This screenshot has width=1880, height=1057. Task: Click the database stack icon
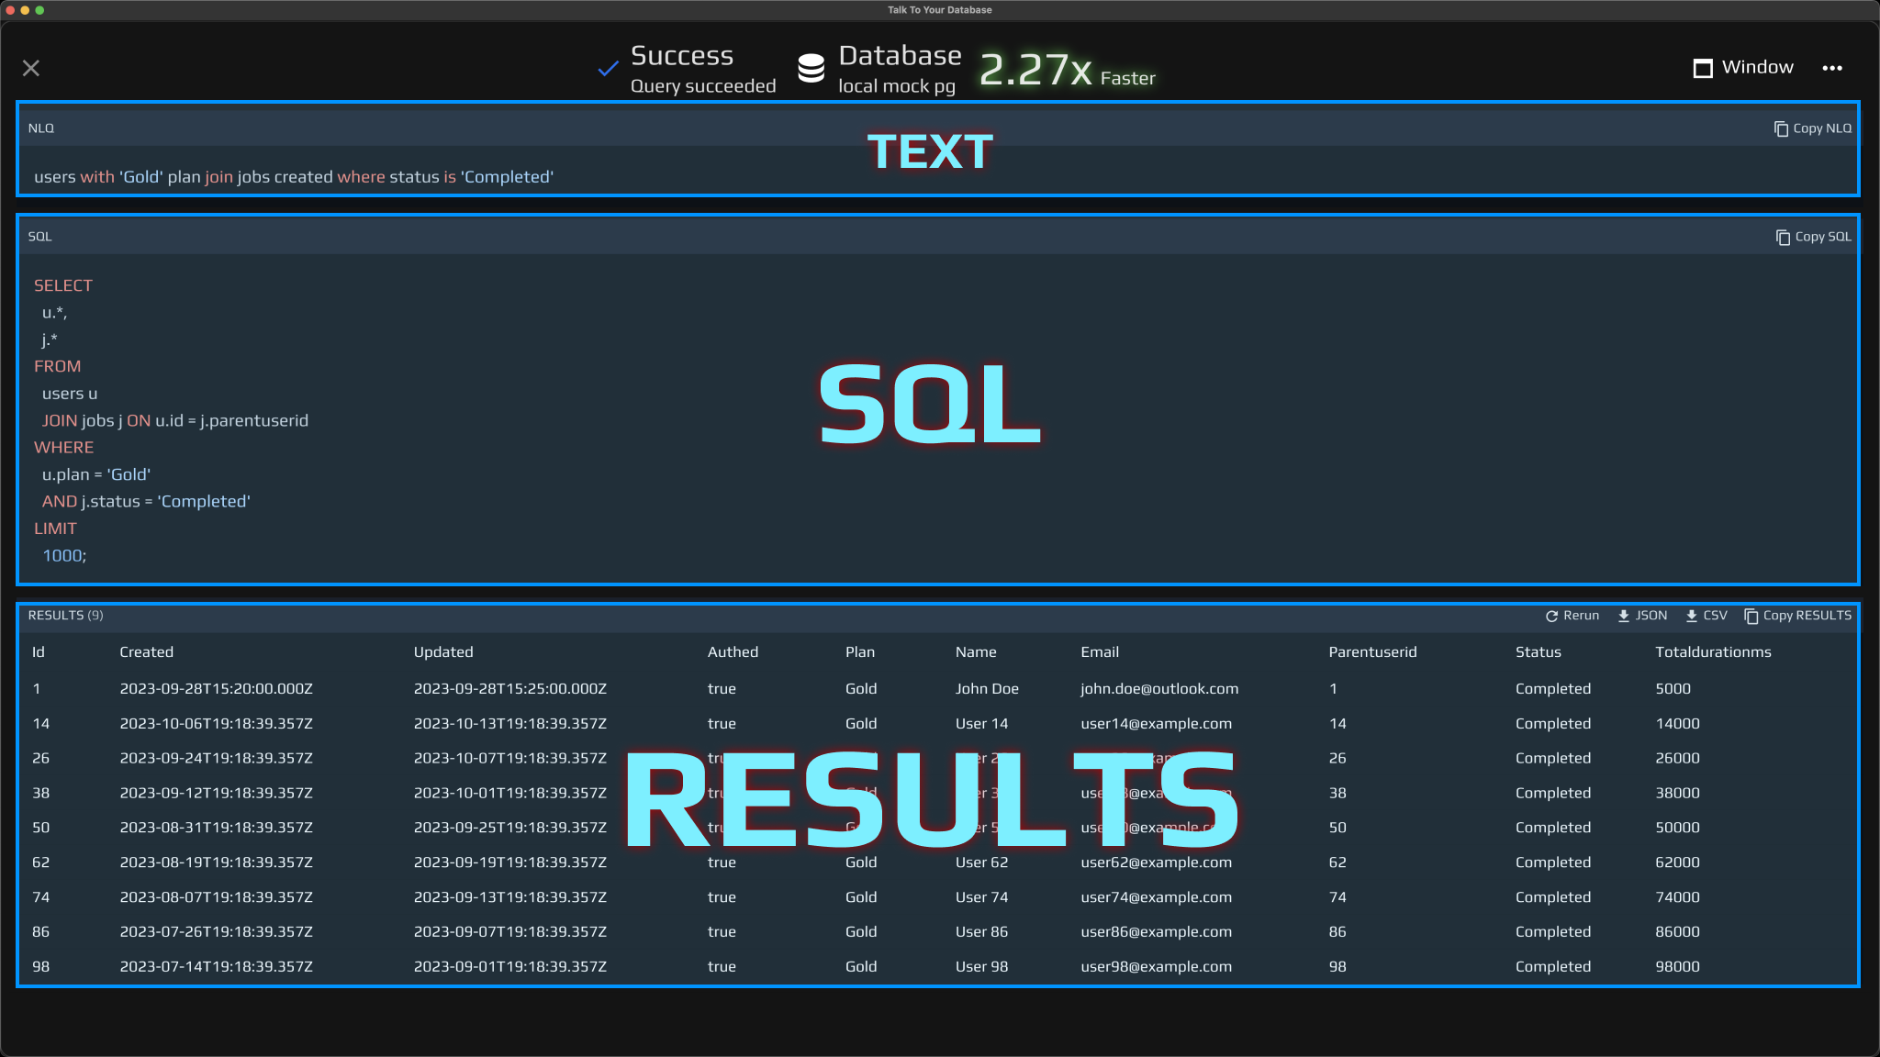pyautogui.click(x=811, y=69)
